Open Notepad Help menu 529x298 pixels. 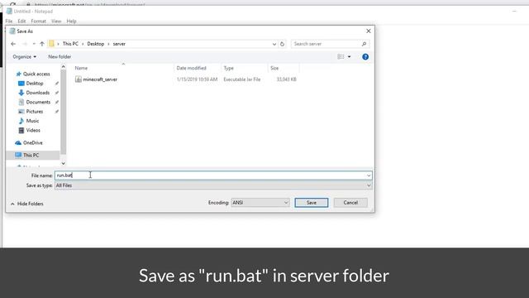coord(71,22)
